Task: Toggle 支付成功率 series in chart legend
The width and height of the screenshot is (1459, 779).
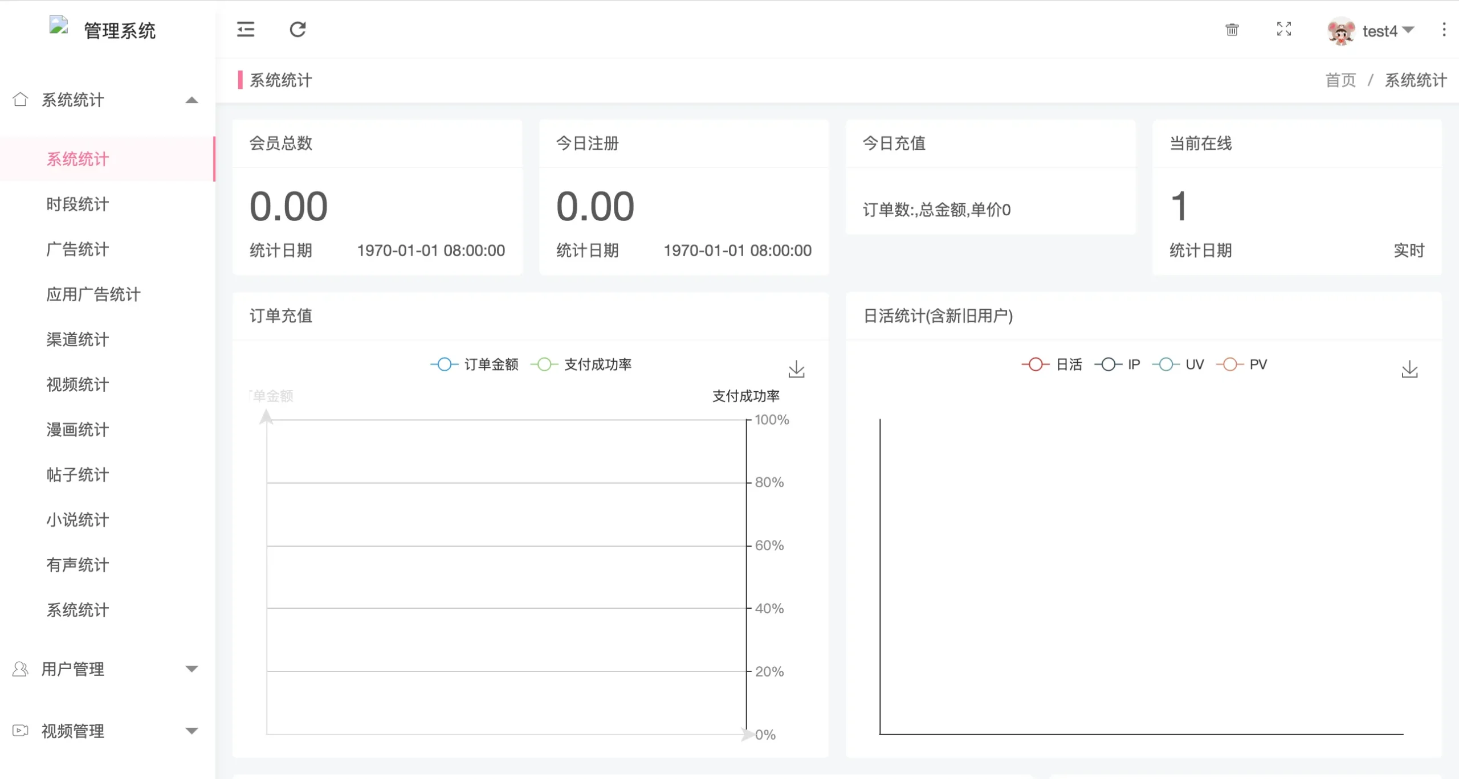Action: 581,364
